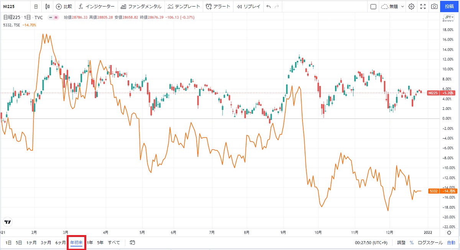Select the 年初来 year-to-date range

pos(76,242)
